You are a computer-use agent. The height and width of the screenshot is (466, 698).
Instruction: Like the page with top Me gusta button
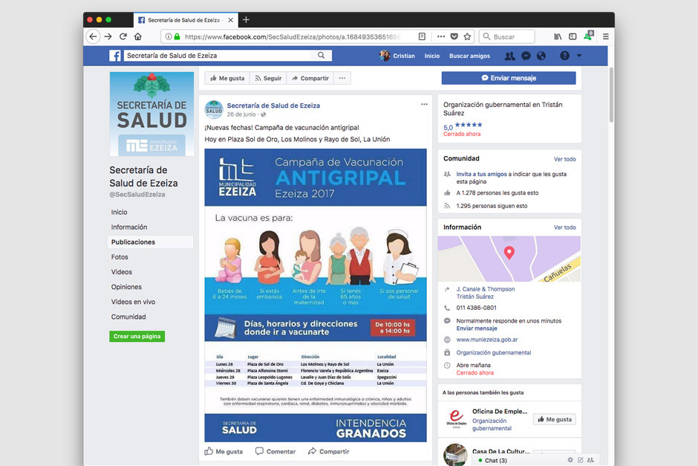tap(227, 78)
